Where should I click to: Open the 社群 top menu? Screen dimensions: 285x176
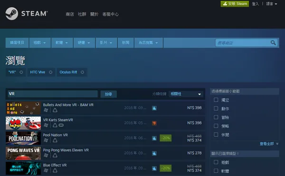[x=82, y=14]
